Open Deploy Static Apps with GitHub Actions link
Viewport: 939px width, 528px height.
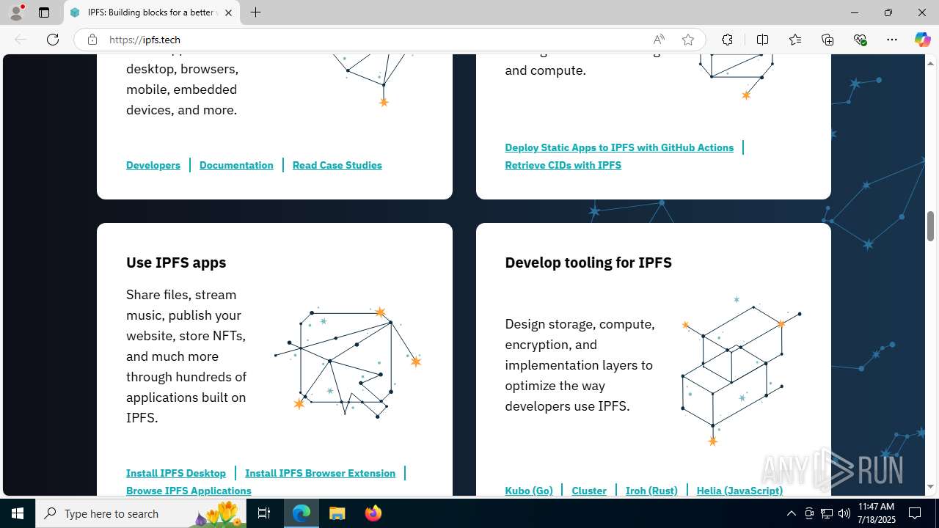click(619, 147)
